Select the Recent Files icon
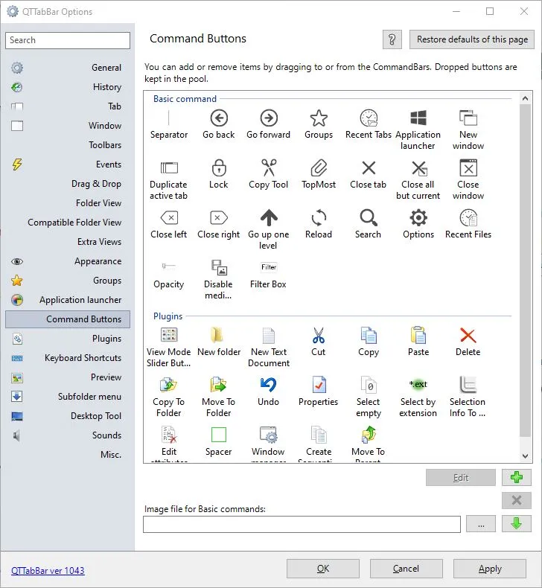Viewport: 542px width, 588px height. pyautogui.click(x=468, y=218)
